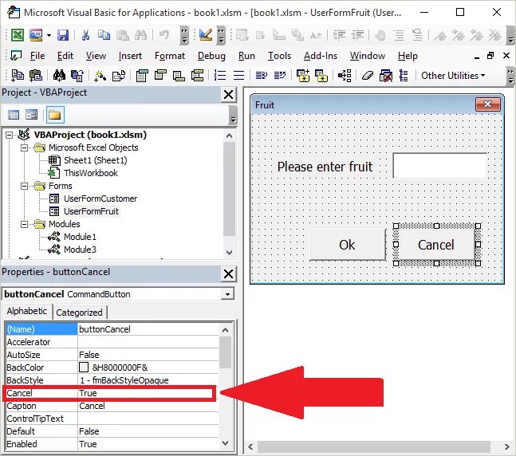Open the Tools menu
The image size is (516, 456).
click(x=279, y=56)
